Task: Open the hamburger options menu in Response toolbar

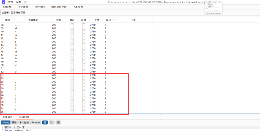Action: tap(58, 122)
